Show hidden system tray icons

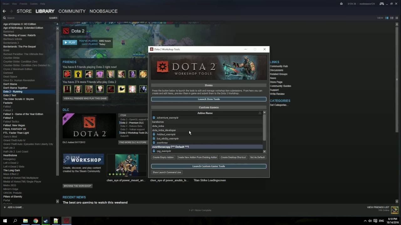tap(365, 221)
